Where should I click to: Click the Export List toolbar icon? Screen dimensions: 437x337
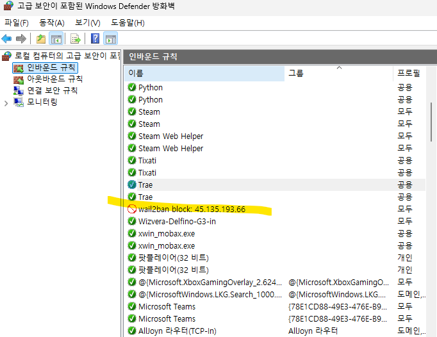[x=75, y=38]
